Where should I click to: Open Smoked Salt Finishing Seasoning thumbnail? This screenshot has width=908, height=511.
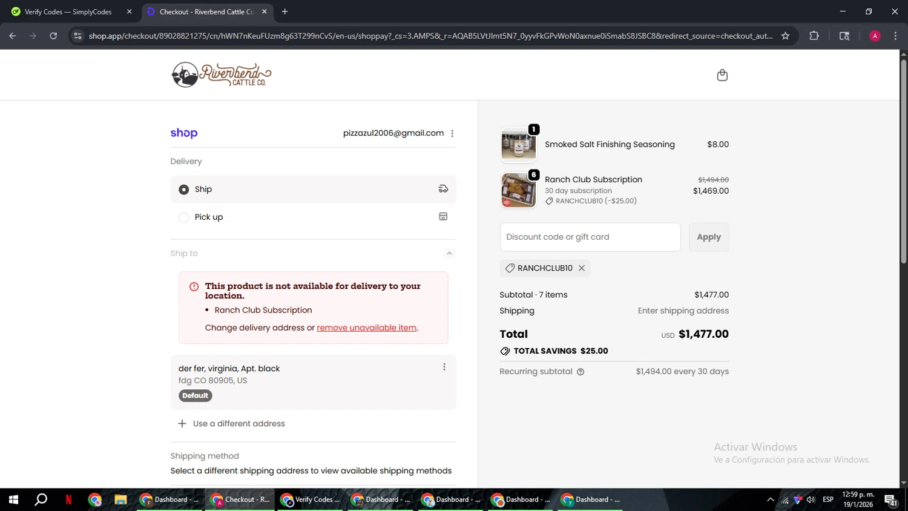pos(519,145)
